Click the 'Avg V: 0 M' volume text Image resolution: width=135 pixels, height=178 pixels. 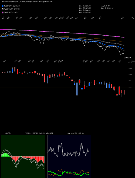pyautogui.click(x=105, y=6)
